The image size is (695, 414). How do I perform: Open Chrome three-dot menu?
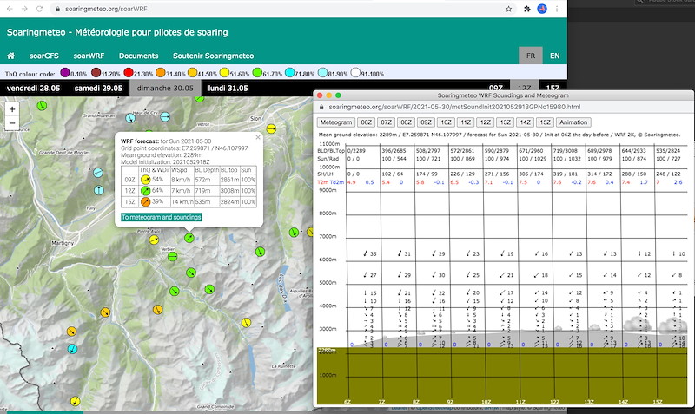point(557,9)
